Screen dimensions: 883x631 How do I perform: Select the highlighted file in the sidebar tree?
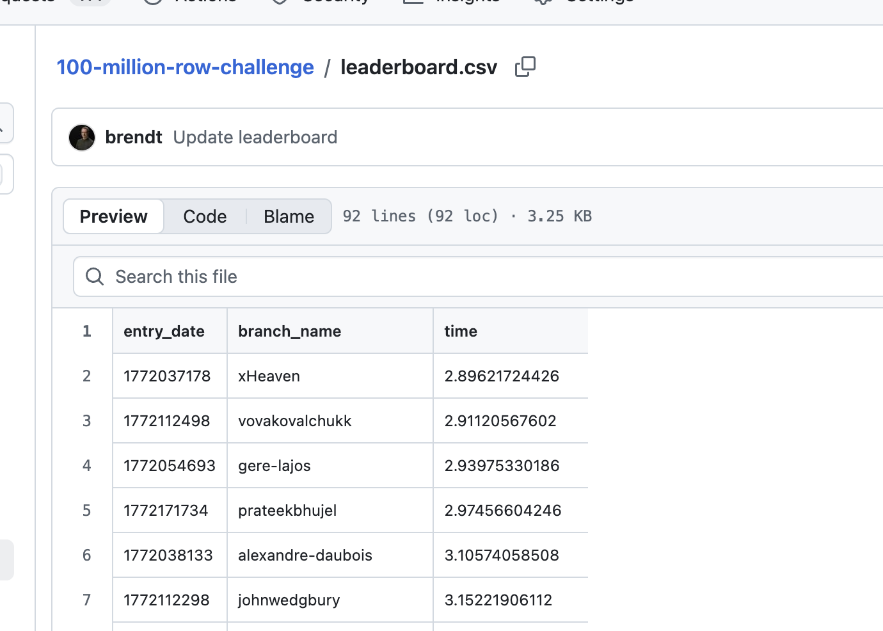click(x=6, y=560)
